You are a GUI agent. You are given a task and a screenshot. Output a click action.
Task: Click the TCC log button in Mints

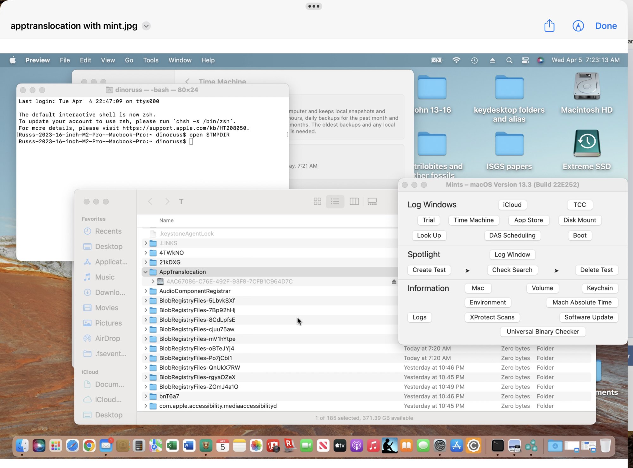(x=580, y=204)
